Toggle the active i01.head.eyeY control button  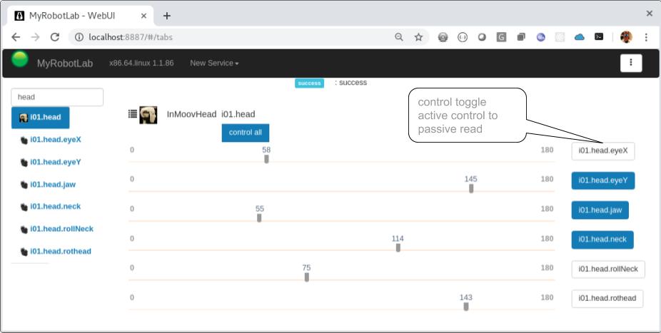point(603,180)
